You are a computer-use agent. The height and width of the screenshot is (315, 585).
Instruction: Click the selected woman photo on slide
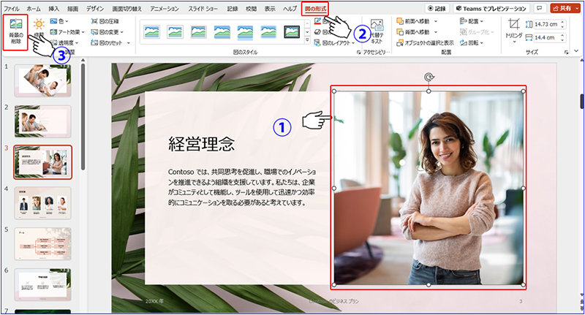429,188
